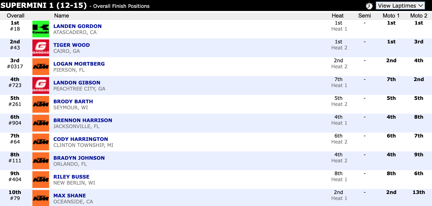Open Riley Busse rider profile link
The height and width of the screenshot is (206, 432).
tap(71, 177)
